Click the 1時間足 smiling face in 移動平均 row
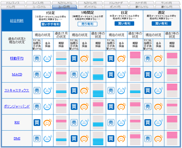The width and height of the screenshot is (182, 148). pos(85,58)
